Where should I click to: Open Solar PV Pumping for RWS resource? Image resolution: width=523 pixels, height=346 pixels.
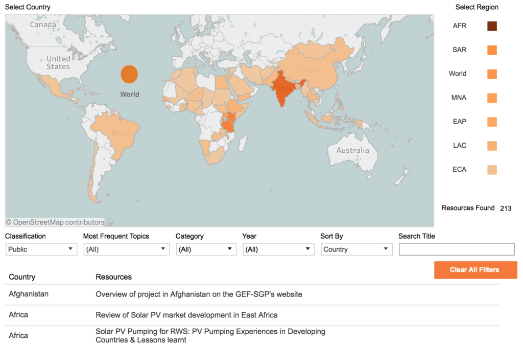[x=210, y=336]
